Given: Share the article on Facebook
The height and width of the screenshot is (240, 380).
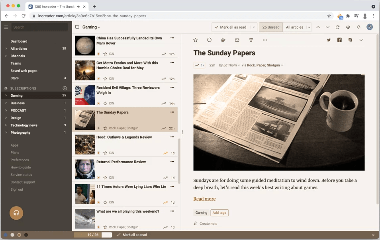Looking at the screenshot, I should 339,40.
